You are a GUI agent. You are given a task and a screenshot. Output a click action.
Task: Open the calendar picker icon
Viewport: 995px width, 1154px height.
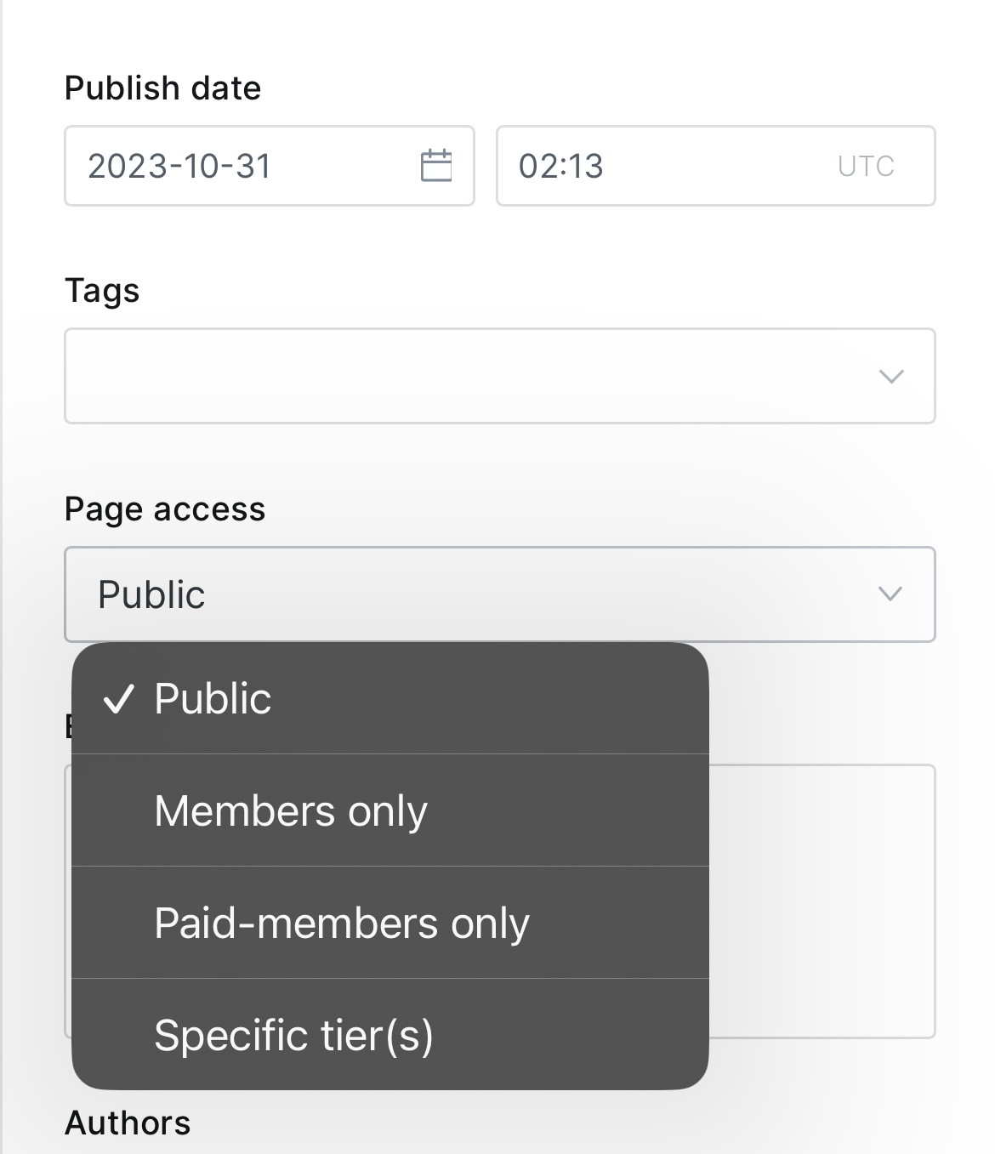(x=436, y=165)
